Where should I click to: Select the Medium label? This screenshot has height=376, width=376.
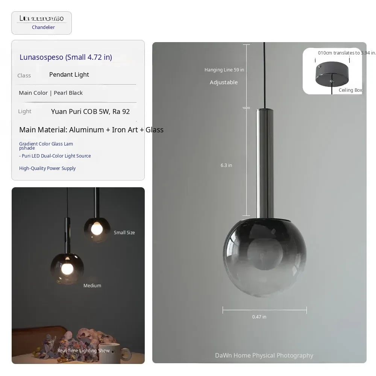pos(92,286)
